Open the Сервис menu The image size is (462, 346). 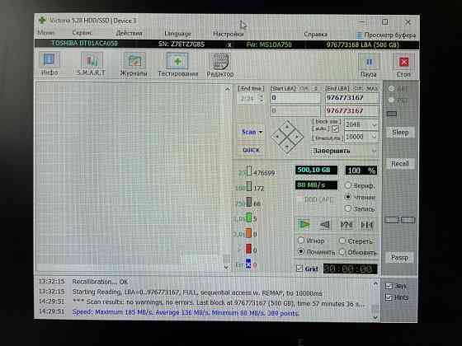coord(82,33)
